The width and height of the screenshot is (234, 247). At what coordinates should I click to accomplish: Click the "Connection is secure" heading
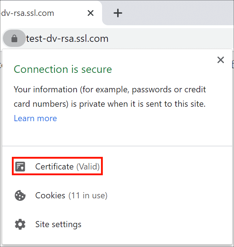point(63,69)
